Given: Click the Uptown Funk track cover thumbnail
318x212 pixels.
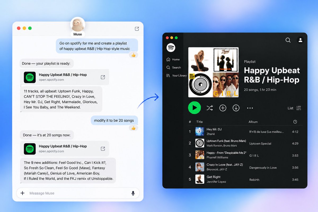Looking at the screenshot, I should [200, 143].
